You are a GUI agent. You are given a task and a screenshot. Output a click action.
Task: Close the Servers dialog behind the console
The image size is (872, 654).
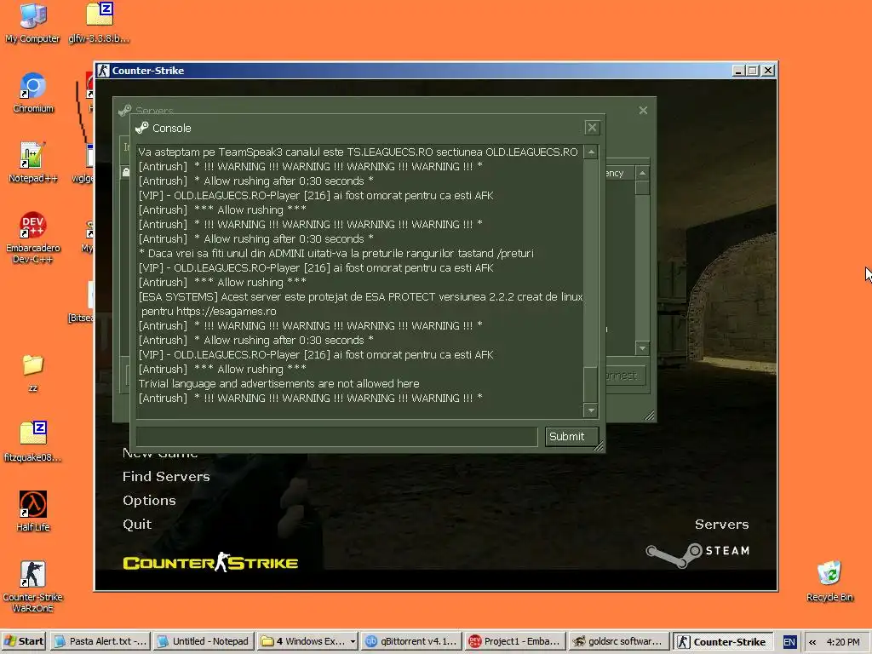(643, 110)
